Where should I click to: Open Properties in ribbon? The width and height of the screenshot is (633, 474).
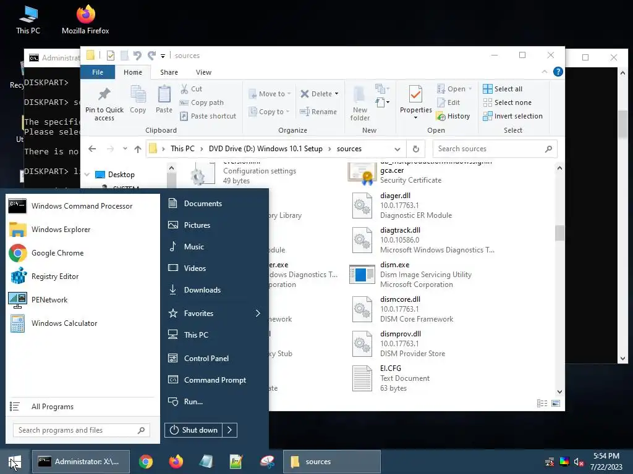coord(416,102)
